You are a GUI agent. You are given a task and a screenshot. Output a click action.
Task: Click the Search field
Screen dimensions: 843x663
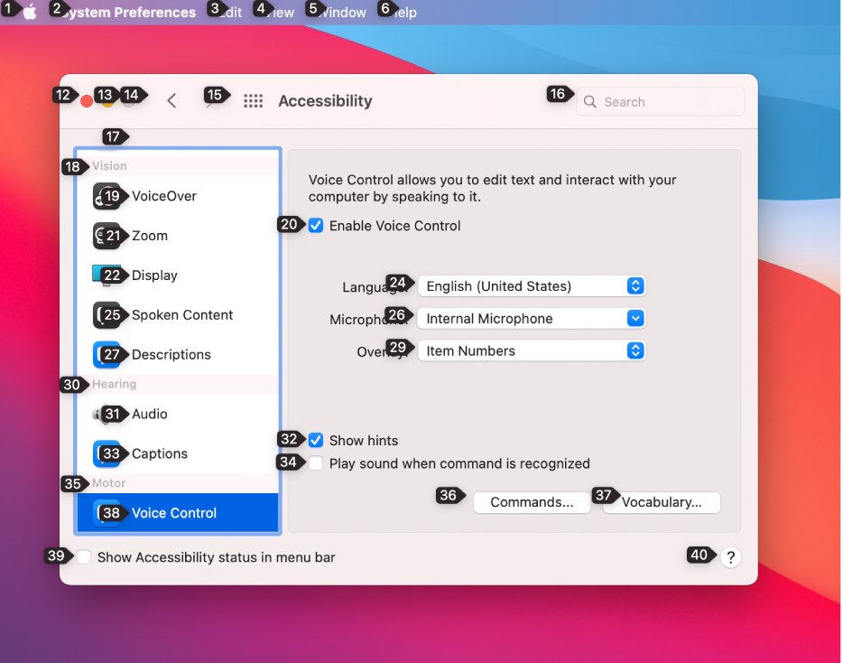[x=660, y=102]
